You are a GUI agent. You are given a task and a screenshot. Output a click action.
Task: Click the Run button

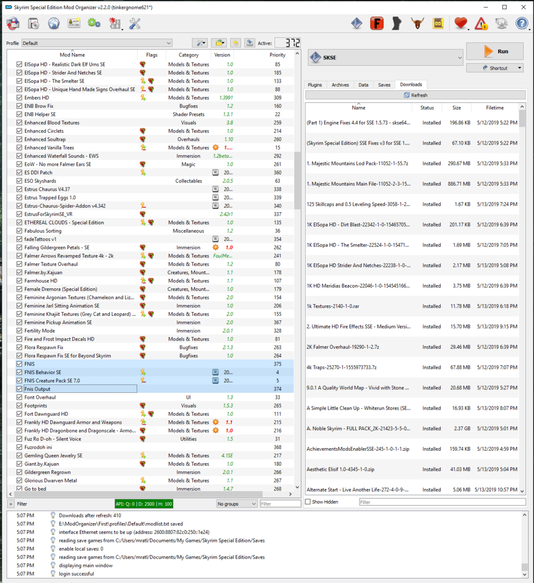click(x=495, y=51)
